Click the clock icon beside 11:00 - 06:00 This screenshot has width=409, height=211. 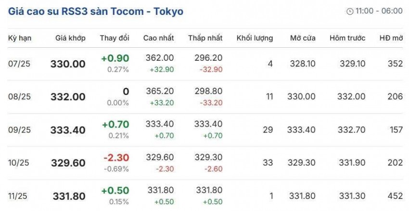pos(350,12)
